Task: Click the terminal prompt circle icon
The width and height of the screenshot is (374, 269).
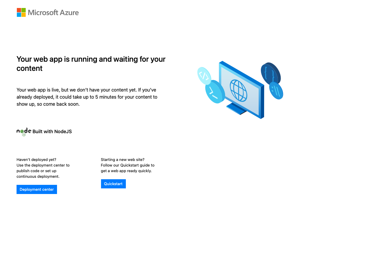Action: coord(215,92)
